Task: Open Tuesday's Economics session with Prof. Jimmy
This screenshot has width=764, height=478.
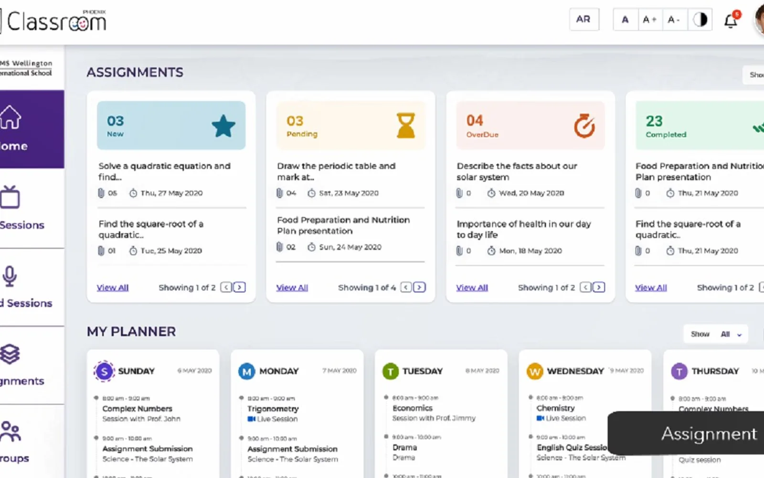Action: pyautogui.click(x=434, y=413)
